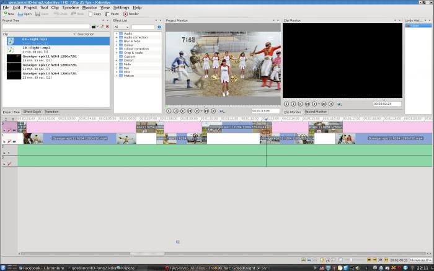434x271 pixels.
Task: Click the blue info icon in Effect List
Action: [159, 27]
